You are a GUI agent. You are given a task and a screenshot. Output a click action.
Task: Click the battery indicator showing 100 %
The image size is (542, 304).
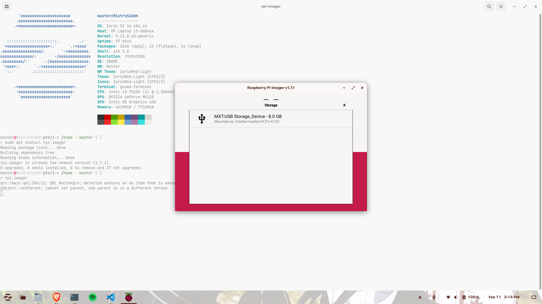point(471,297)
